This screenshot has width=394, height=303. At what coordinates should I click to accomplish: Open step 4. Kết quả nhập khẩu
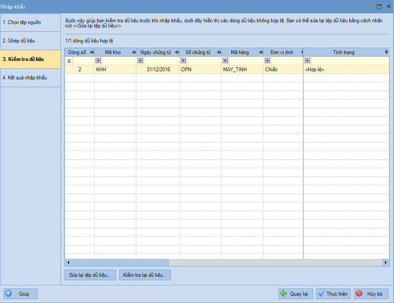[30, 78]
